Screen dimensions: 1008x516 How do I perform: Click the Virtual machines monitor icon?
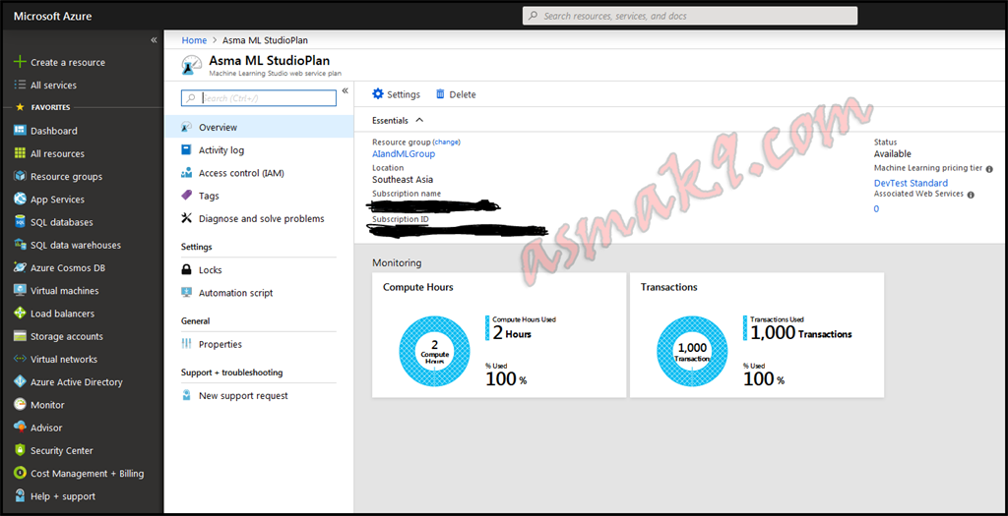[x=20, y=290]
